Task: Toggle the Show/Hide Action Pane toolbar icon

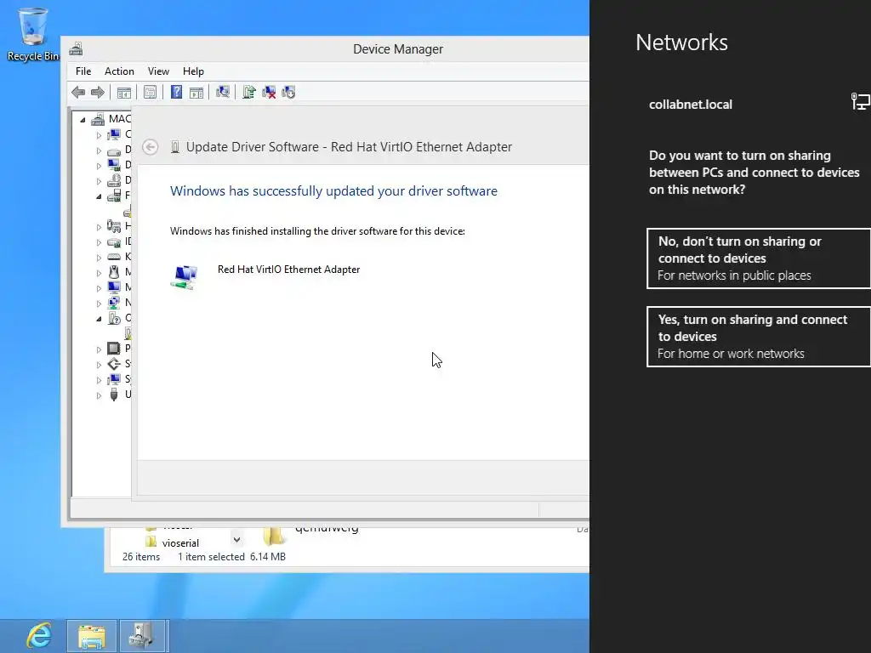Action: [196, 92]
